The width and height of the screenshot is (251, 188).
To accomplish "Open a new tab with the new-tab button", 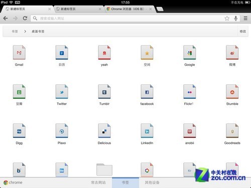I will [x=160, y=9].
